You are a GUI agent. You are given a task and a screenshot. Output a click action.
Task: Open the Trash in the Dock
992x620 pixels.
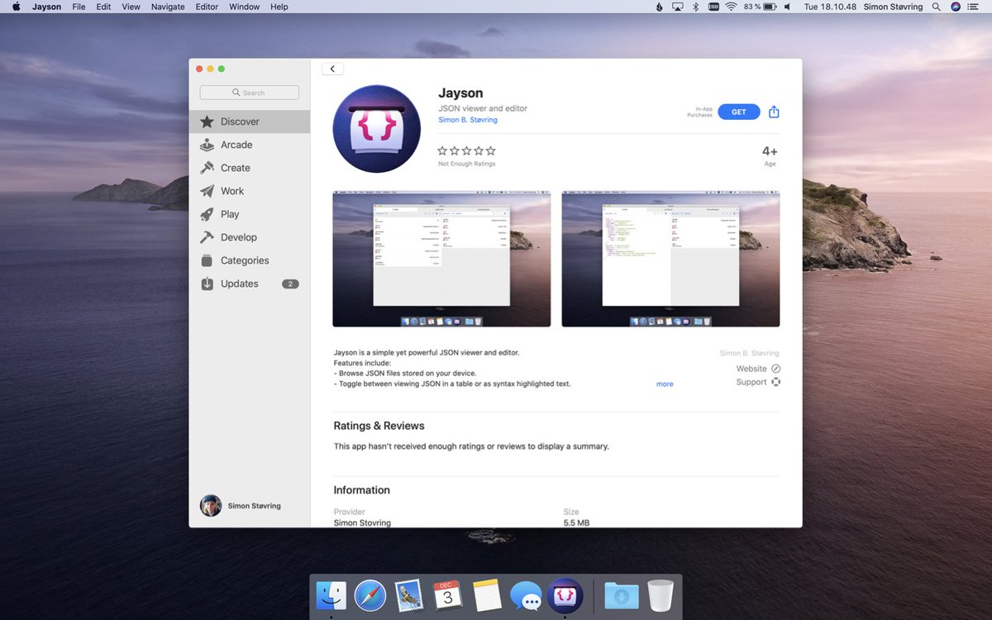[661, 595]
